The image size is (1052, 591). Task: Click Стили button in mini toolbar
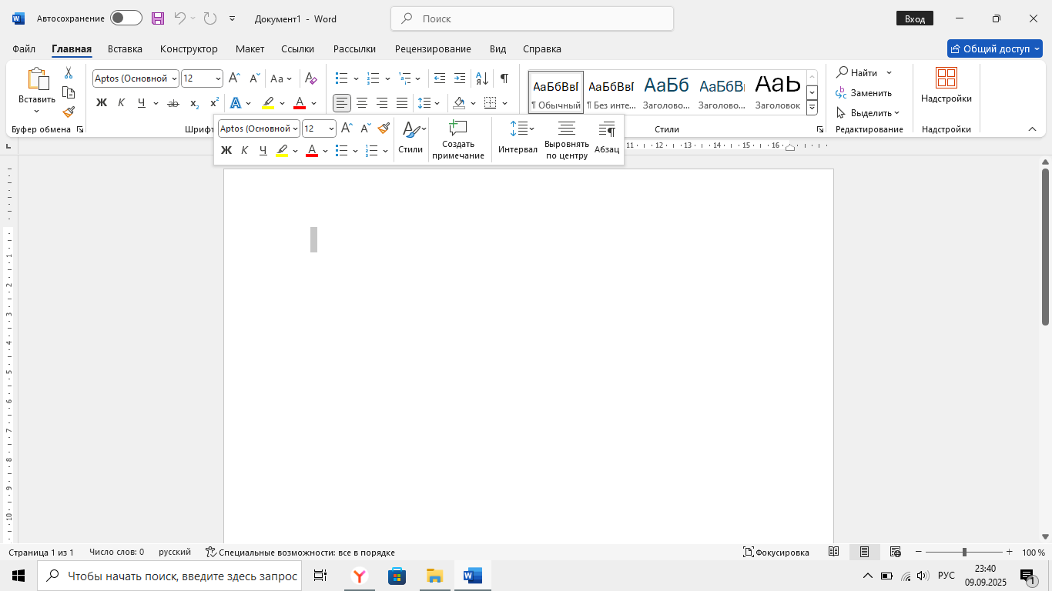(410, 139)
